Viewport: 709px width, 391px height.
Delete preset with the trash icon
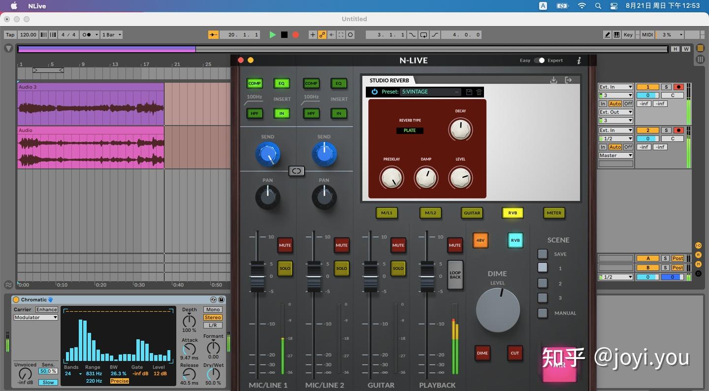(479, 92)
